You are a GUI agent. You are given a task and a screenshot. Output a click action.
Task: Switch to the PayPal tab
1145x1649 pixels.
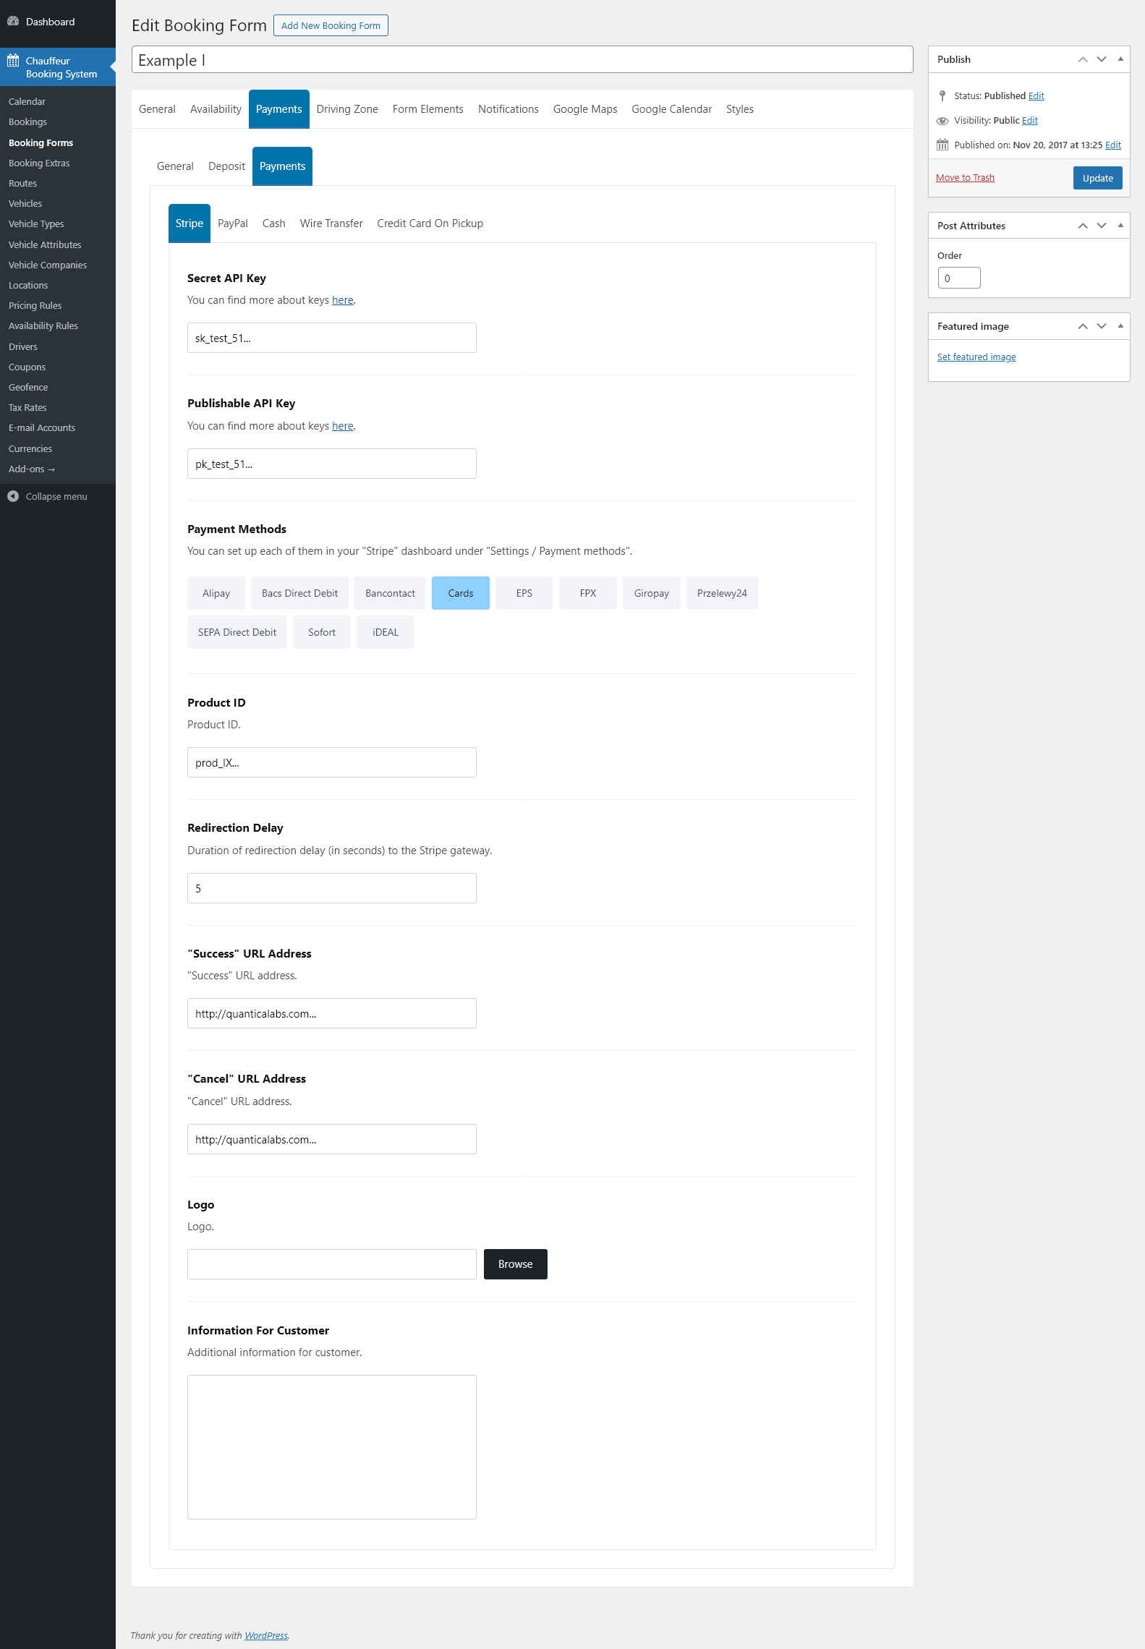pos(232,223)
